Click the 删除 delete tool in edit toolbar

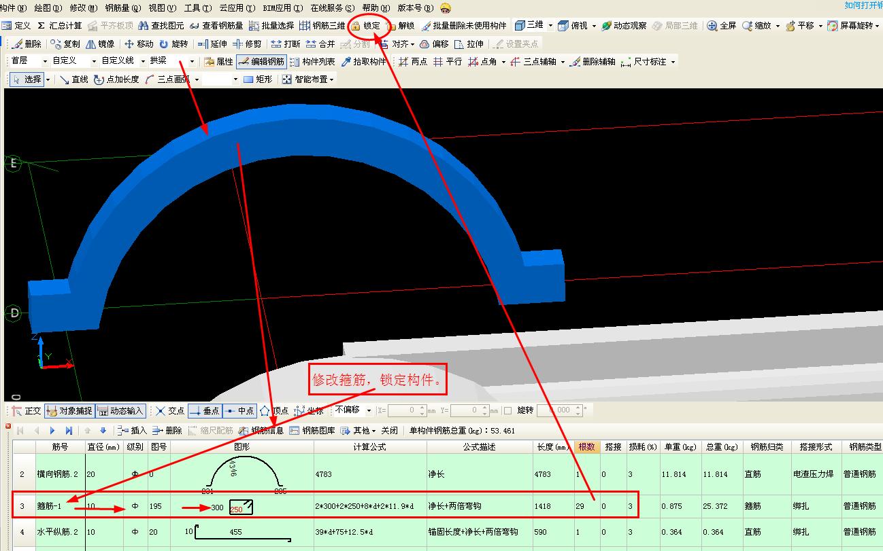pos(27,44)
